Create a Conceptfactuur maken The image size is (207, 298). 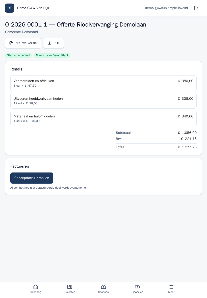pos(32,178)
